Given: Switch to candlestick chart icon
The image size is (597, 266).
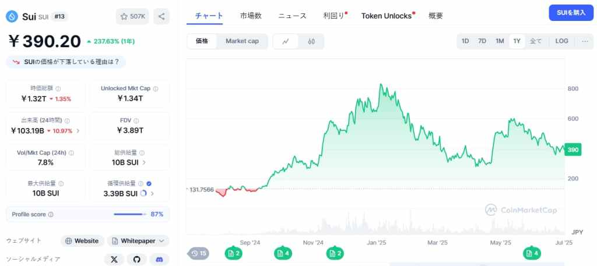Looking at the screenshot, I should pyautogui.click(x=311, y=41).
